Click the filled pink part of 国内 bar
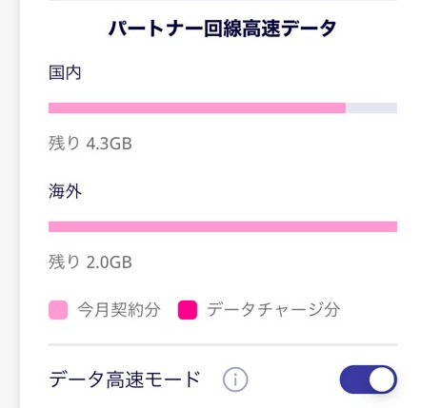This screenshot has height=408, width=421. [x=197, y=108]
